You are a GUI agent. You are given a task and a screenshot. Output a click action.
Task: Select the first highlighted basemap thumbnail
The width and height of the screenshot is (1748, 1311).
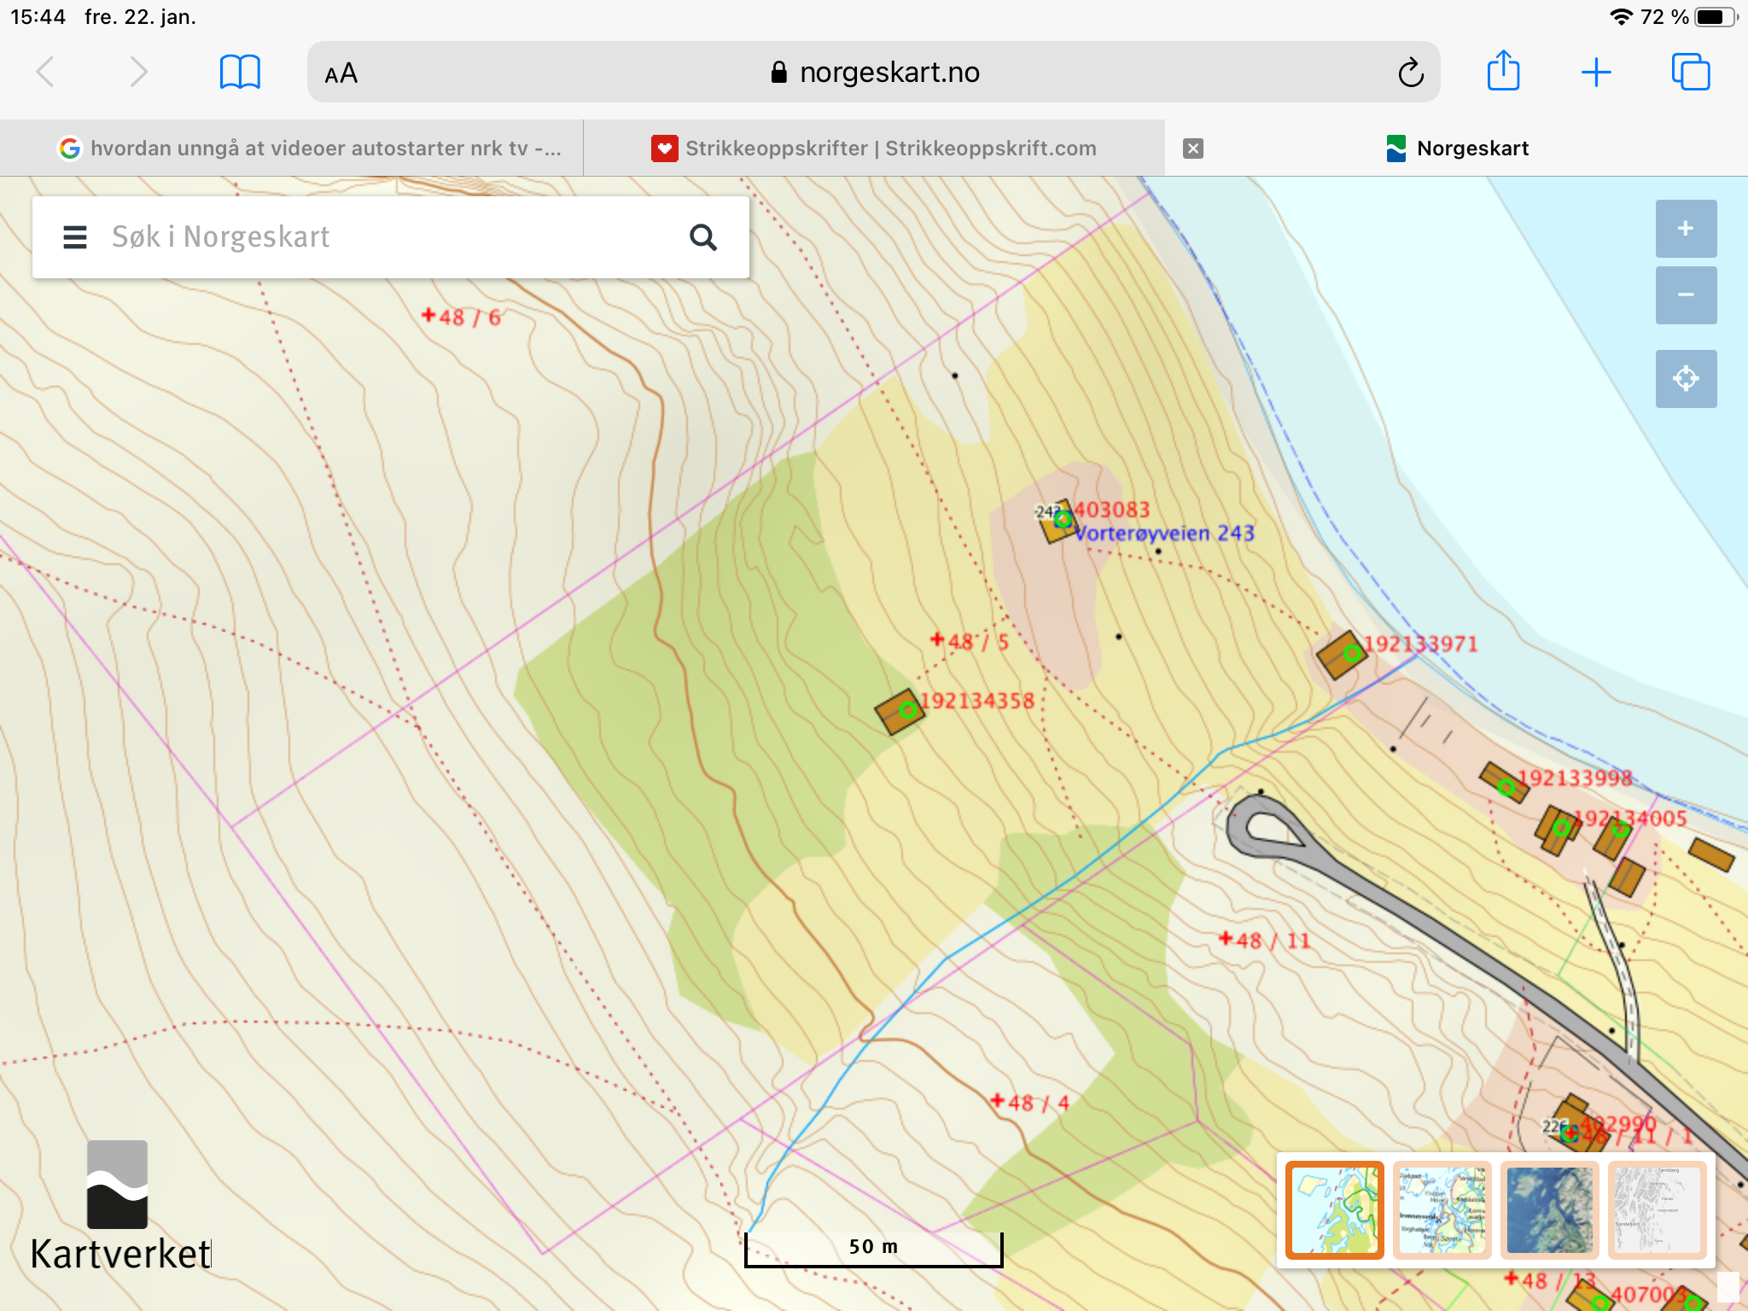[1334, 1209]
